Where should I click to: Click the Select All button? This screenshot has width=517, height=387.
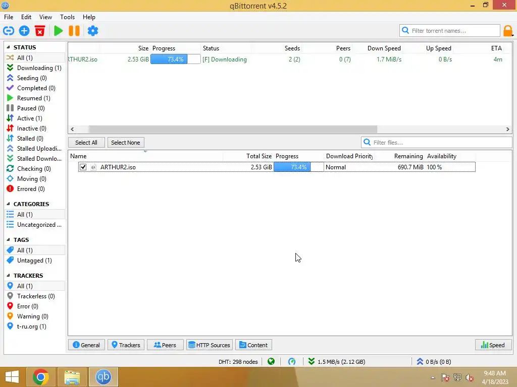coord(86,143)
